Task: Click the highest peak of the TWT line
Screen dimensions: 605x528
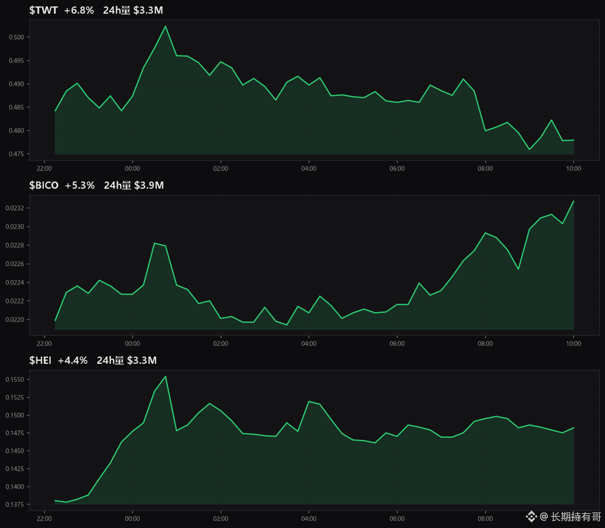Action: 166,26
